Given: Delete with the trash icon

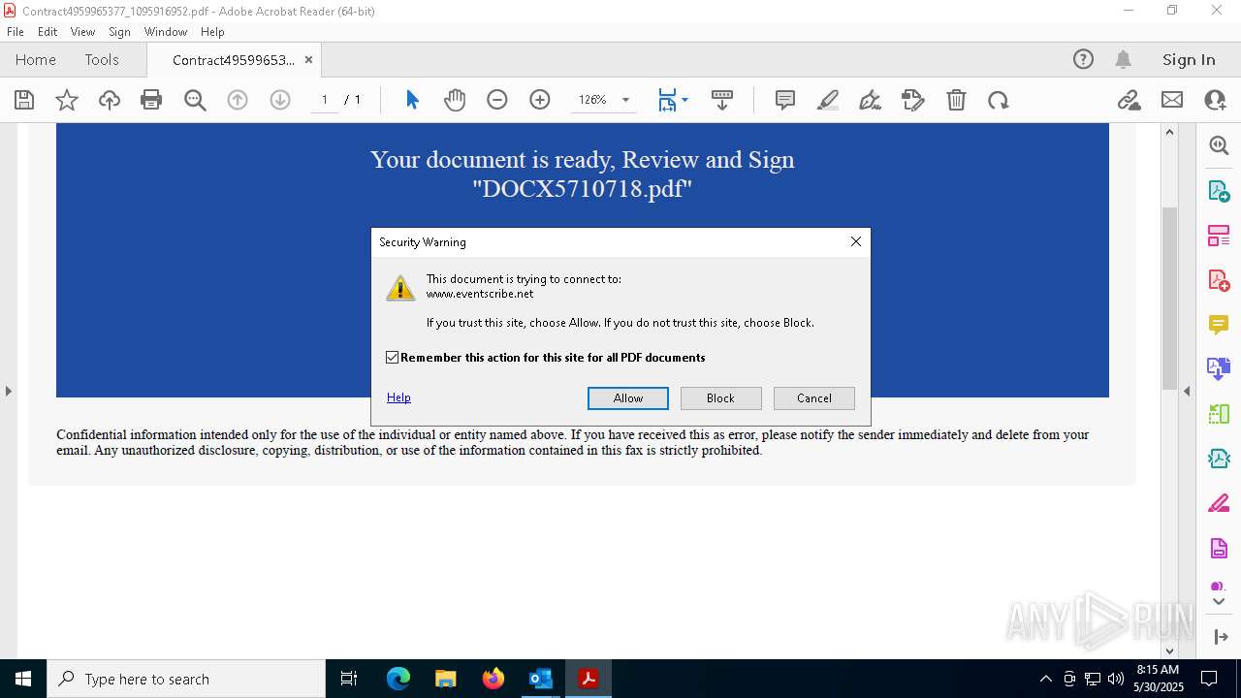Looking at the screenshot, I should (x=956, y=100).
